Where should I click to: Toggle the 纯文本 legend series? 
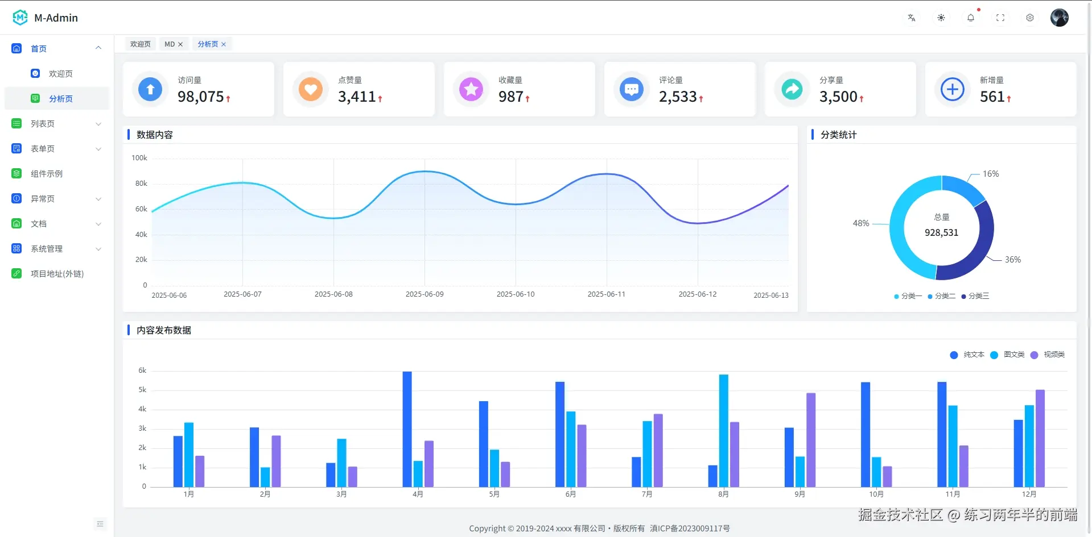(967, 355)
